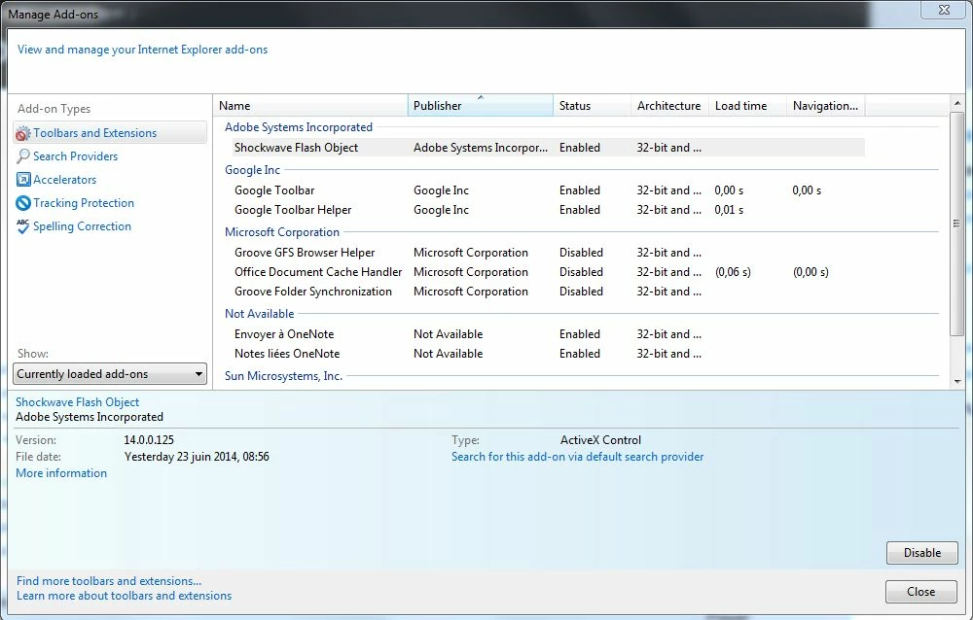Viewport: 973px width, 620px height.
Task: Open Find more toolbars and extensions link
Action: (109, 581)
